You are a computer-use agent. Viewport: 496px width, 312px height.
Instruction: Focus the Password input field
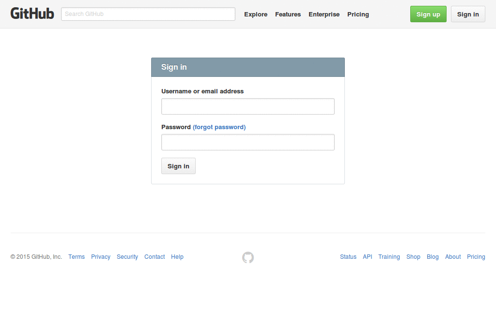(248, 142)
